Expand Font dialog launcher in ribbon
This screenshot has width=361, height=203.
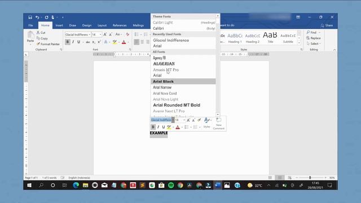coord(130,50)
